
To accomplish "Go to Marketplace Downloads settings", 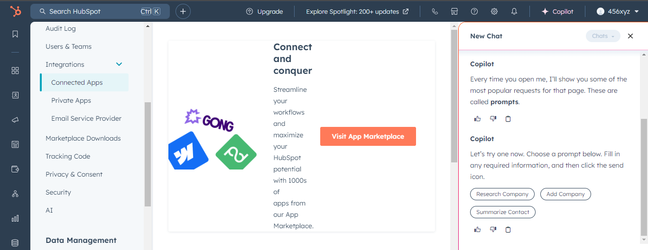I will point(83,138).
